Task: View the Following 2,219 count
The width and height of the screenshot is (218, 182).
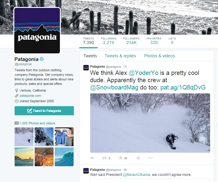Action: [109, 41]
